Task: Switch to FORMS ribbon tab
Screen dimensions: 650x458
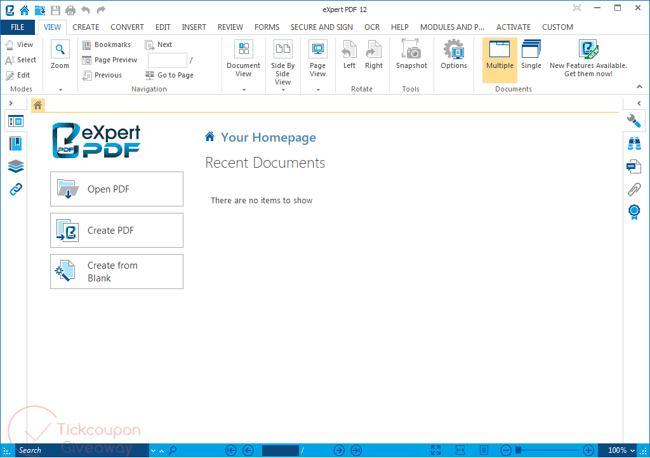Action: click(x=267, y=27)
